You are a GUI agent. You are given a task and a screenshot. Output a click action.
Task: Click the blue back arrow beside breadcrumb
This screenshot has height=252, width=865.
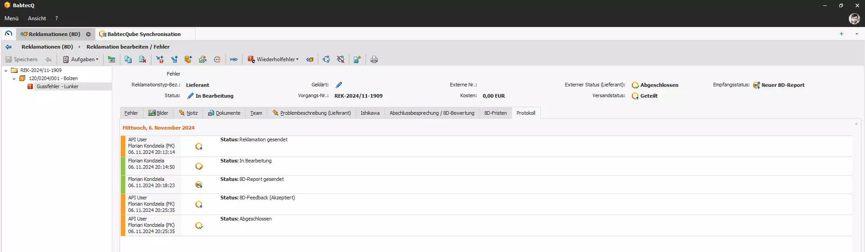pyautogui.click(x=8, y=47)
